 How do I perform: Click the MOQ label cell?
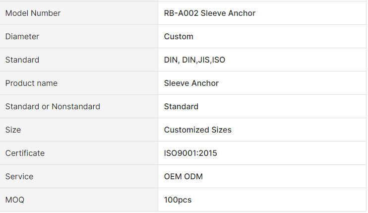[x=15, y=200]
